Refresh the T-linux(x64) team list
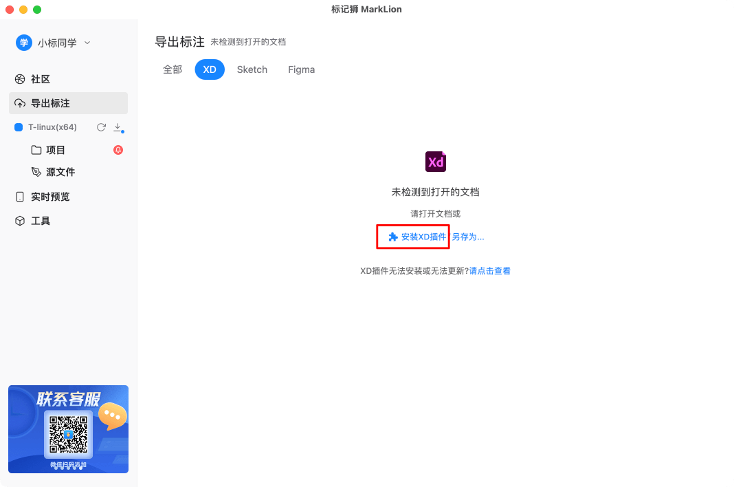Screen dimensions: 734x487 tap(101, 127)
